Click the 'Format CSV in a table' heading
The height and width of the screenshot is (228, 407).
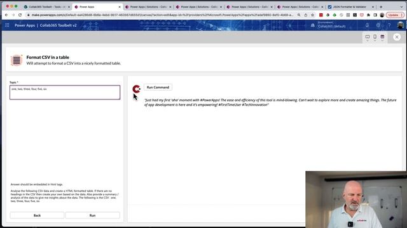click(x=48, y=58)
